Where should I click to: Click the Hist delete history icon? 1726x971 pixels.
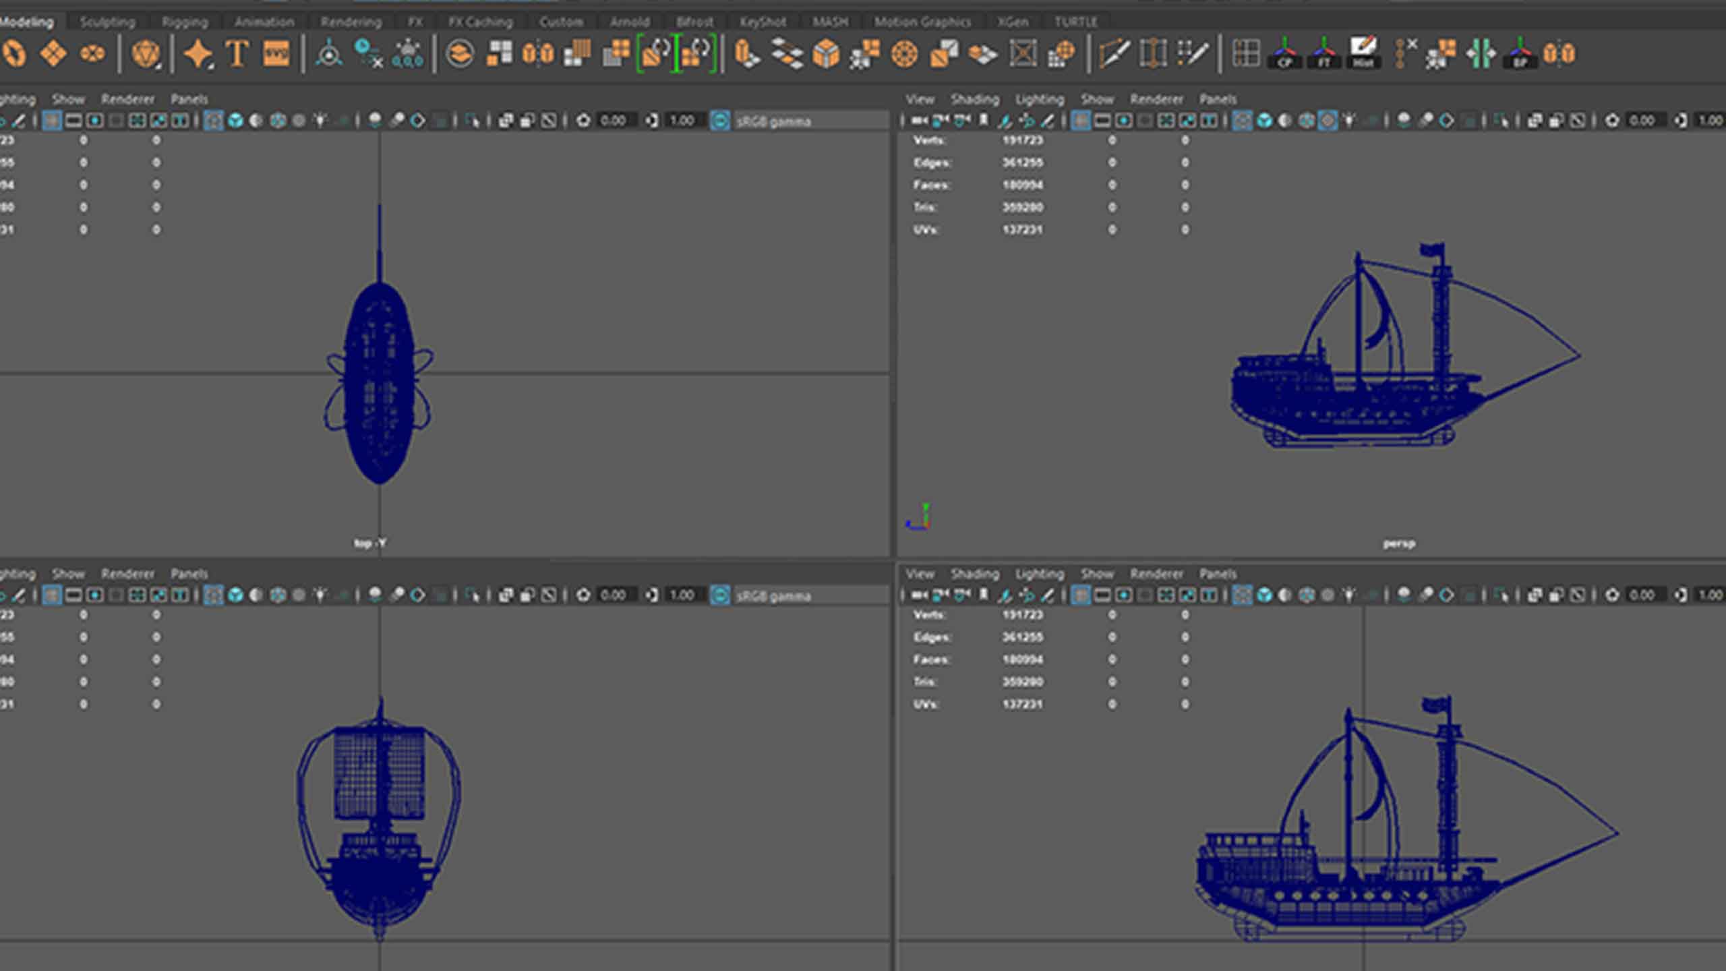point(1363,54)
